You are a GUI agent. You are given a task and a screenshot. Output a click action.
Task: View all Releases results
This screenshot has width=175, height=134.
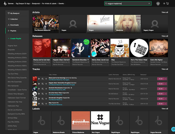pos(165,36)
